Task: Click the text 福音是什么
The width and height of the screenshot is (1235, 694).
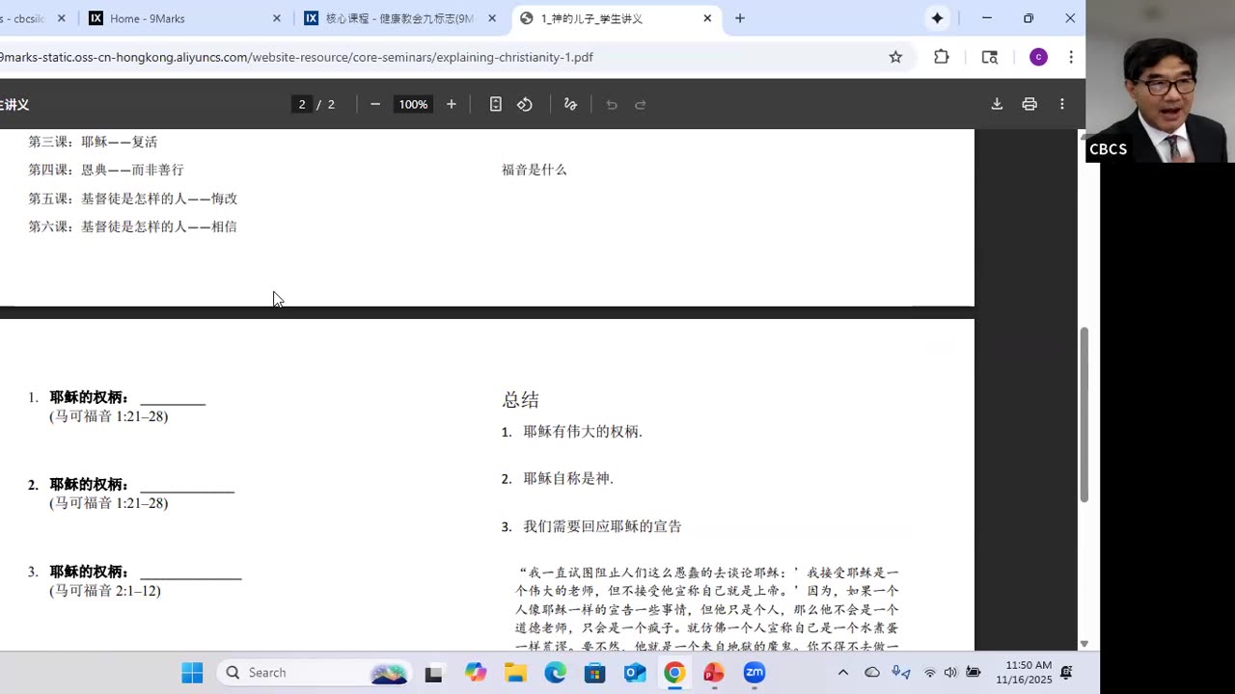Action: tap(534, 170)
